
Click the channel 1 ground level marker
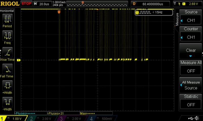tap(19, 60)
